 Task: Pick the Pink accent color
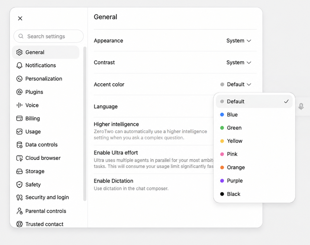tap(254, 154)
